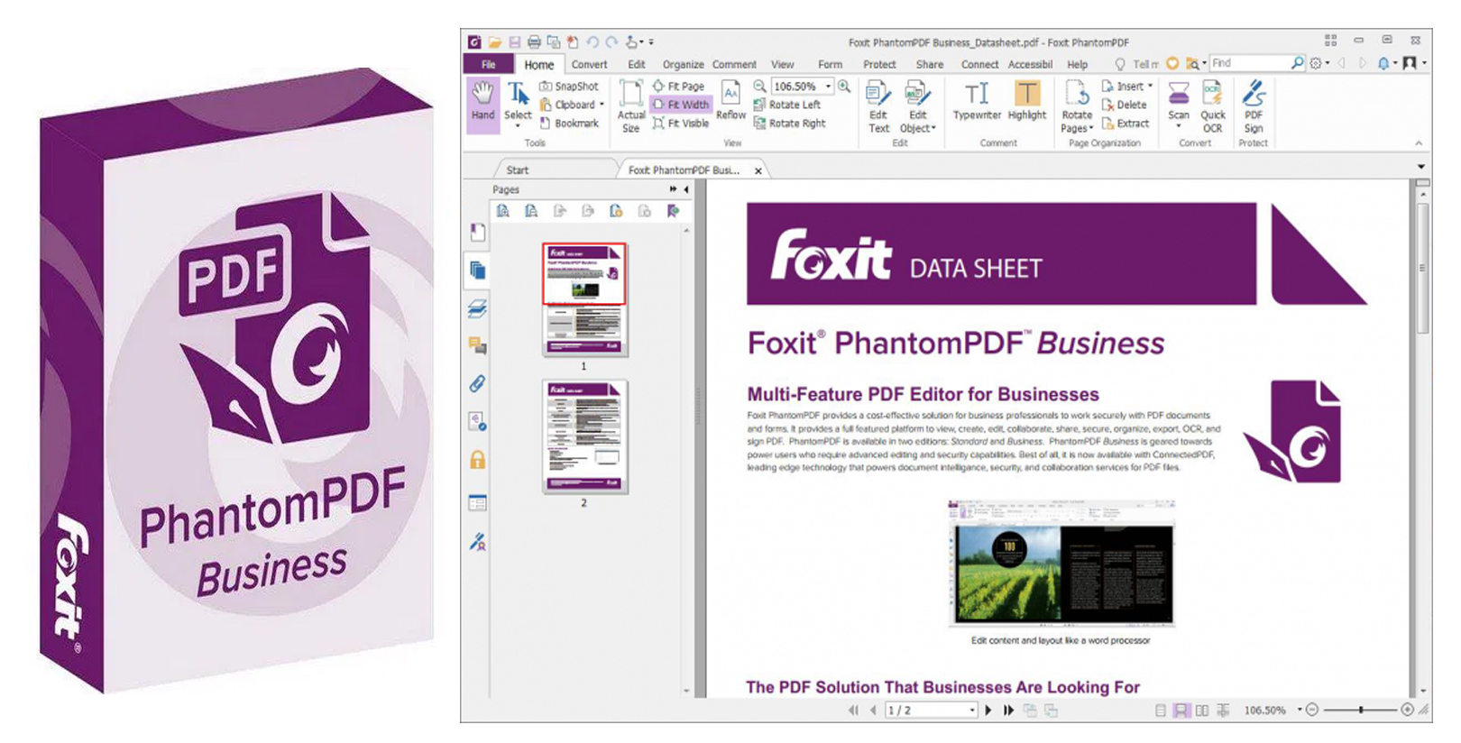1461x743 pixels.
Task: Click the Redo arrow
Action: [x=612, y=42]
